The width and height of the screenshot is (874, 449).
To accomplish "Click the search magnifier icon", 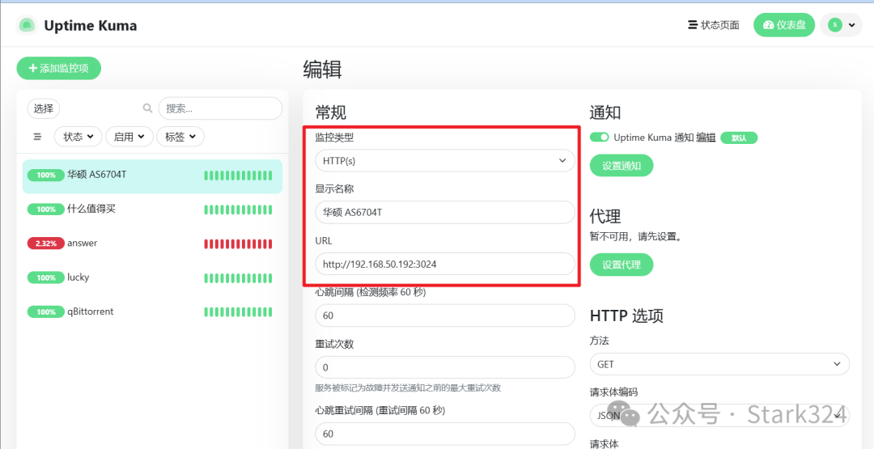I will tap(148, 108).
